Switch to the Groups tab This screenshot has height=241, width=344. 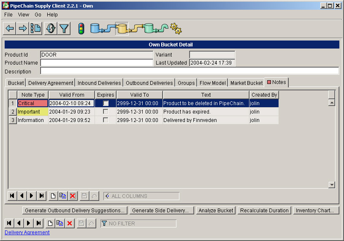point(186,83)
